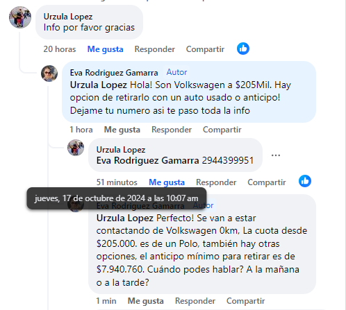Click Responder under Eva's '$205Mil' reply
Image resolution: width=346 pixels, height=310 pixels.
[x=172, y=130]
